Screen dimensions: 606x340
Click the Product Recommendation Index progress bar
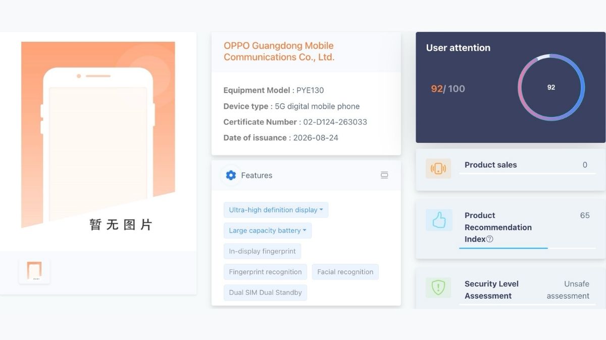pos(527,248)
